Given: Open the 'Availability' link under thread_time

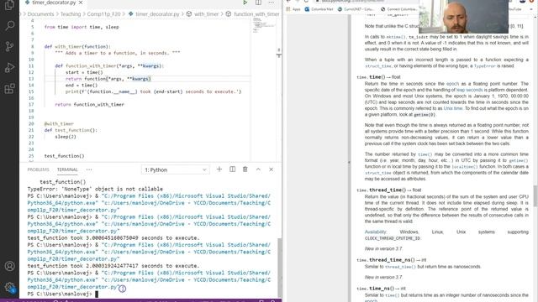Looking at the screenshot, I should coord(375,232).
